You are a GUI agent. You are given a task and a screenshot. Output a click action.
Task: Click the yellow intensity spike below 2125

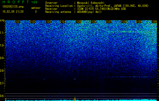tap(75, 99)
